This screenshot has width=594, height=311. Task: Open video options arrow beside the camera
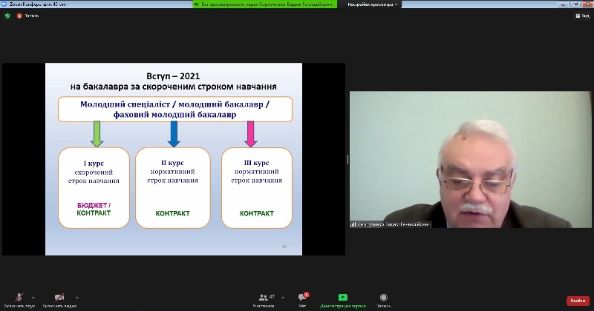(x=77, y=298)
